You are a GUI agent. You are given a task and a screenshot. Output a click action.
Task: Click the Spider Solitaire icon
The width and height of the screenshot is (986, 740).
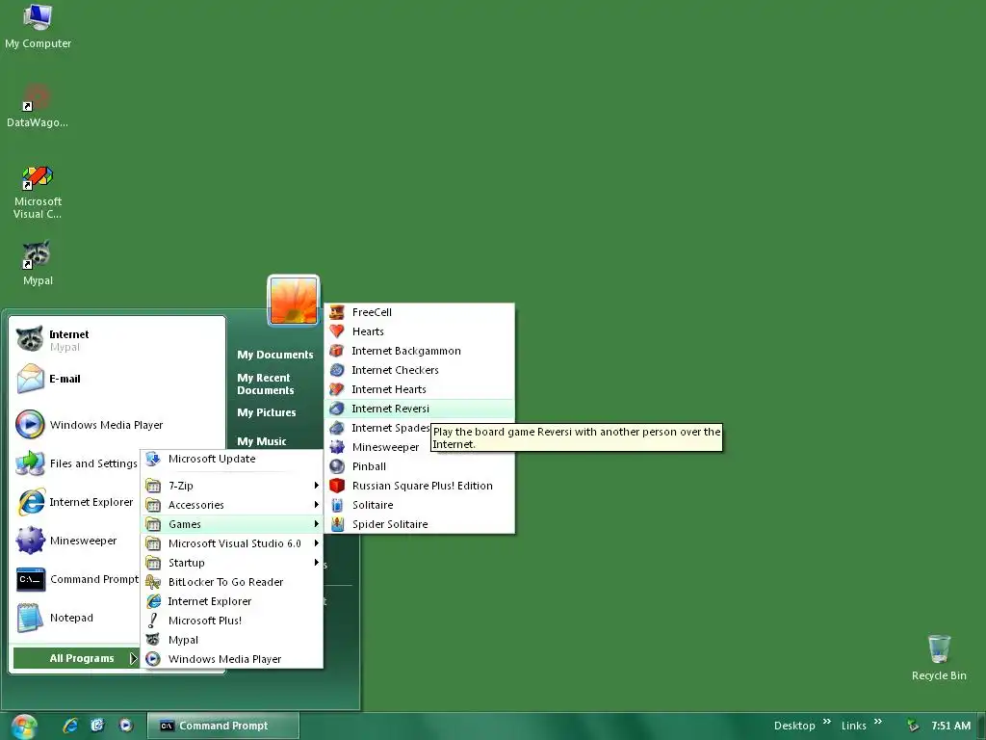point(337,524)
